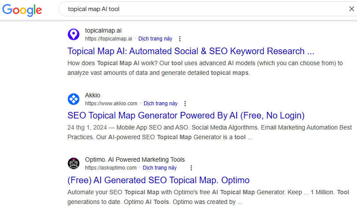This screenshot has width=357, height=211.
Task: Click the snippet starting 'How does Topical Map AI work?'
Action: click(205, 68)
